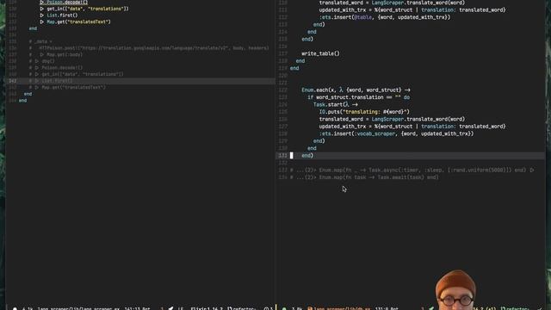Click lang_scraper.ex file name in left modeline
This screenshot has height=310, width=551.
78,308
